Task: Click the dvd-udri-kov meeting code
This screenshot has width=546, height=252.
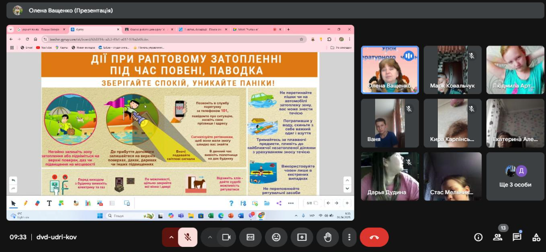Action: 57,237
